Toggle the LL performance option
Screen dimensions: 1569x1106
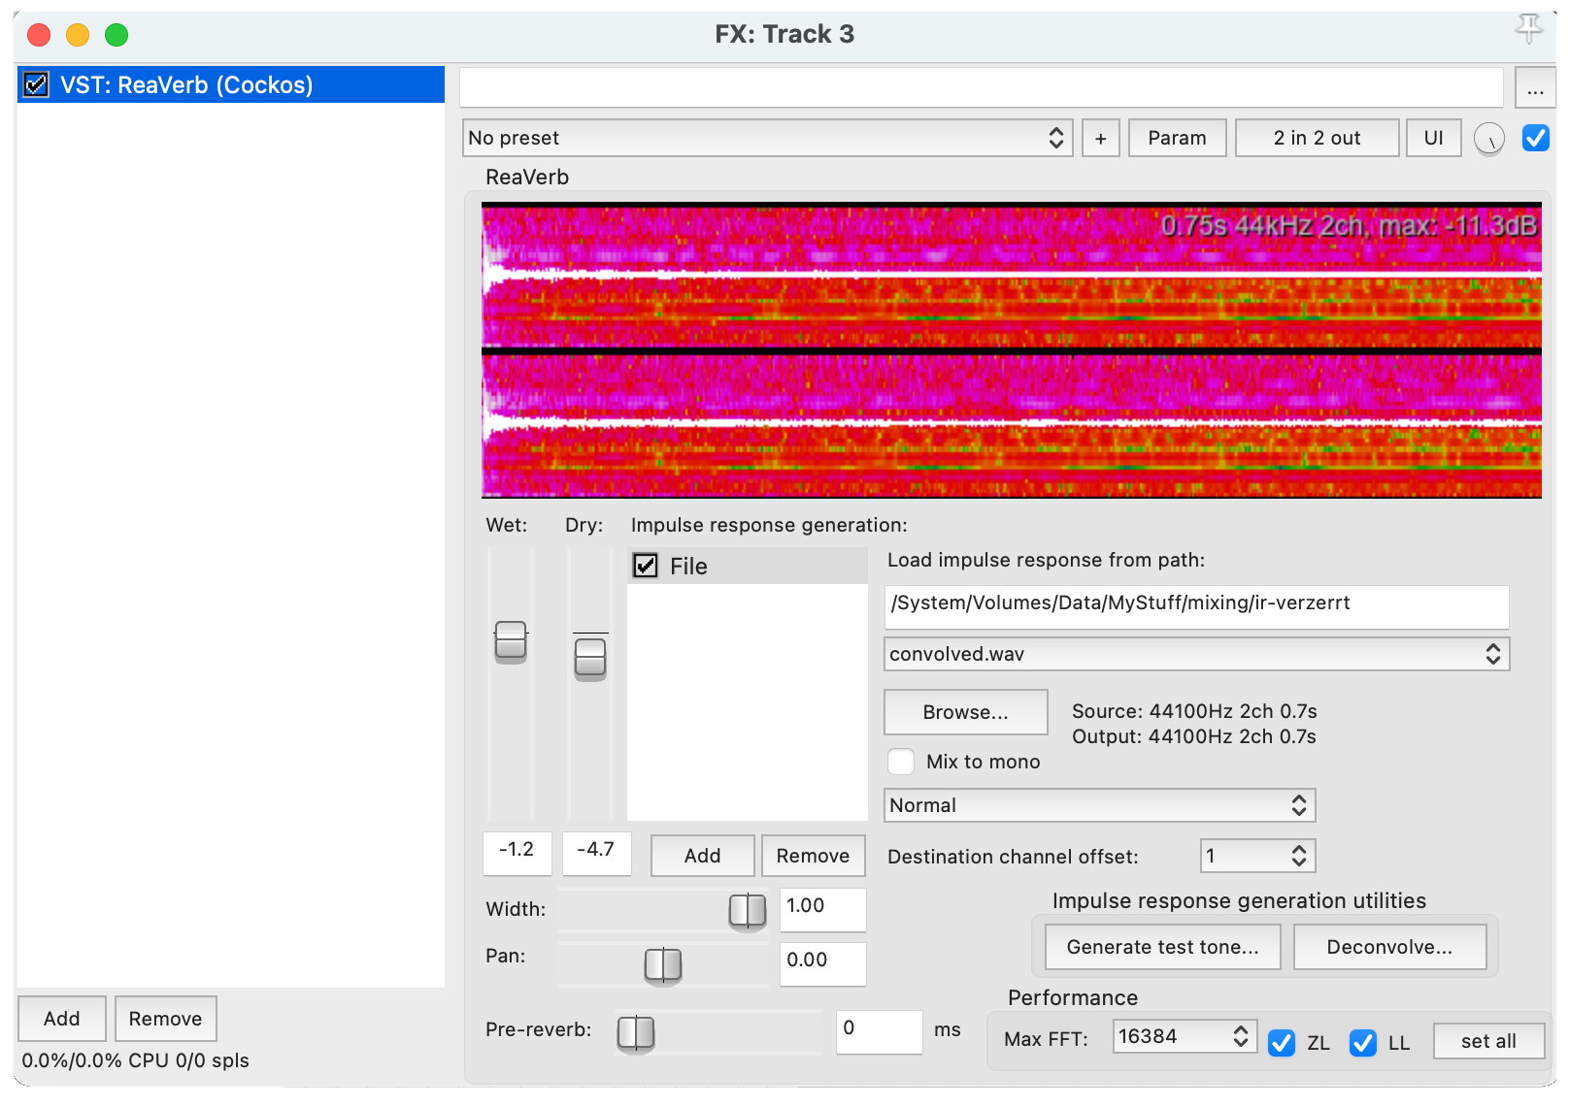coord(1363,1042)
